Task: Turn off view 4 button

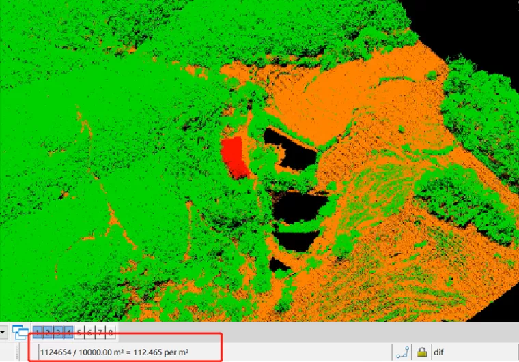Action: coord(68,332)
